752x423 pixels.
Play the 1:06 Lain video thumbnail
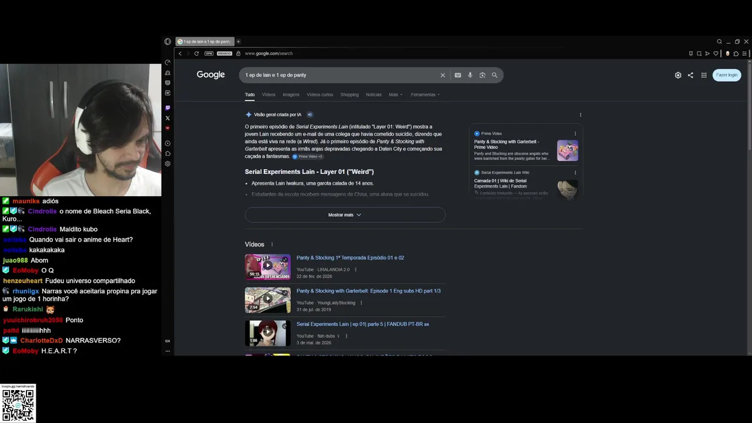(x=268, y=333)
